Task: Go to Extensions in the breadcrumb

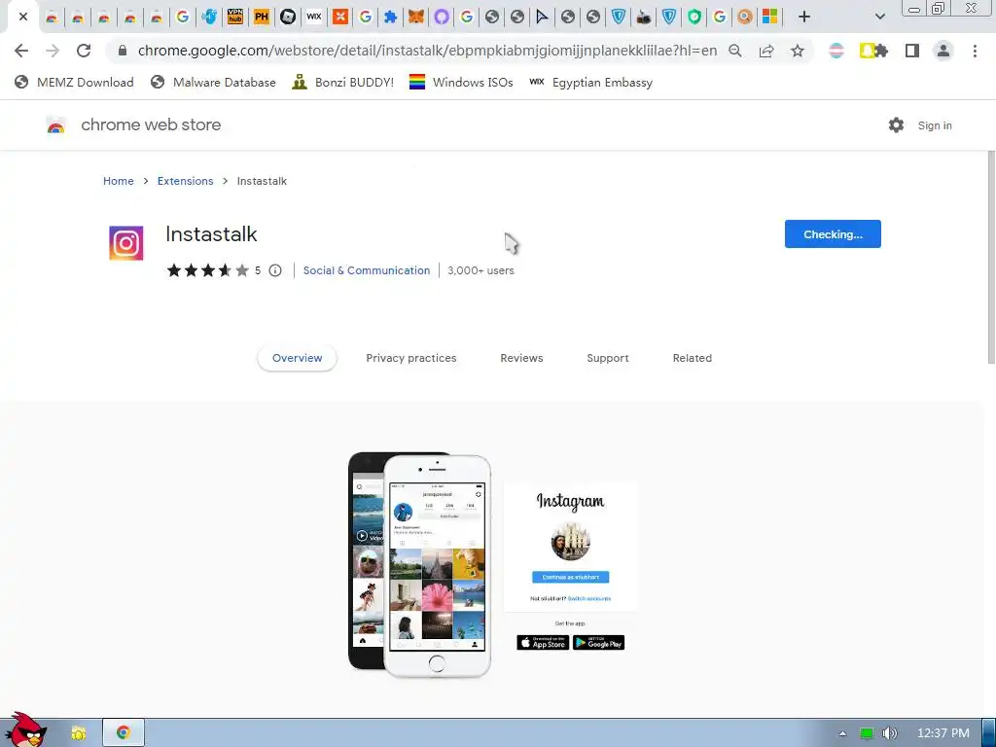Action: [x=186, y=181]
